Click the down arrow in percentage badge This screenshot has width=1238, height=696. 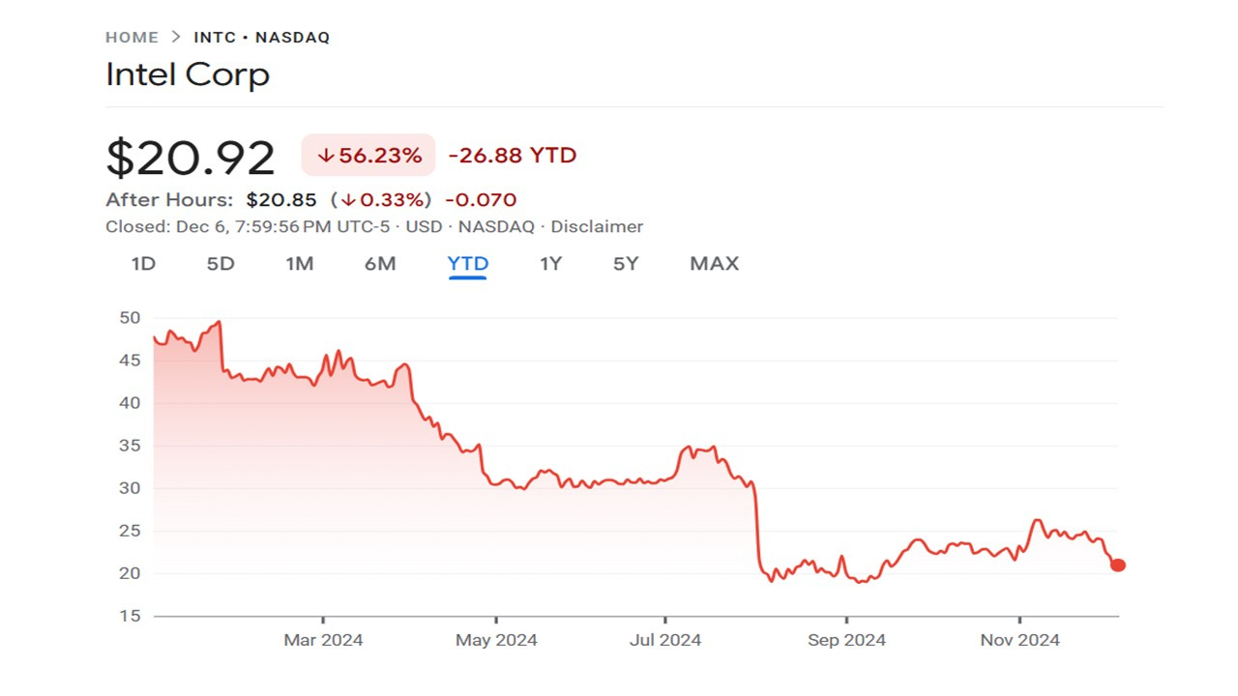tap(326, 156)
